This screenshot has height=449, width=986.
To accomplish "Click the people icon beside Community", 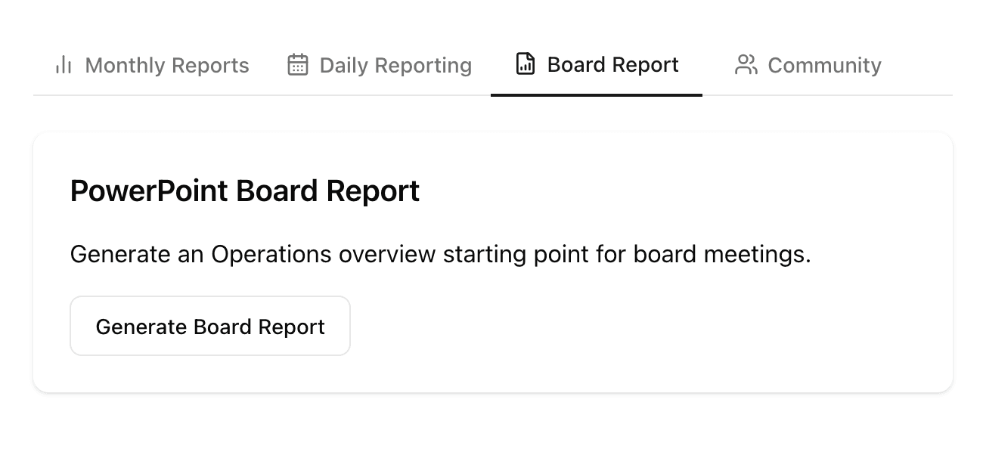I will click(x=746, y=65).
